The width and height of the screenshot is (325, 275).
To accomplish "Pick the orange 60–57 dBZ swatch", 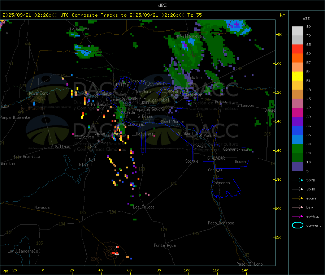I will [x=298, y=58].
